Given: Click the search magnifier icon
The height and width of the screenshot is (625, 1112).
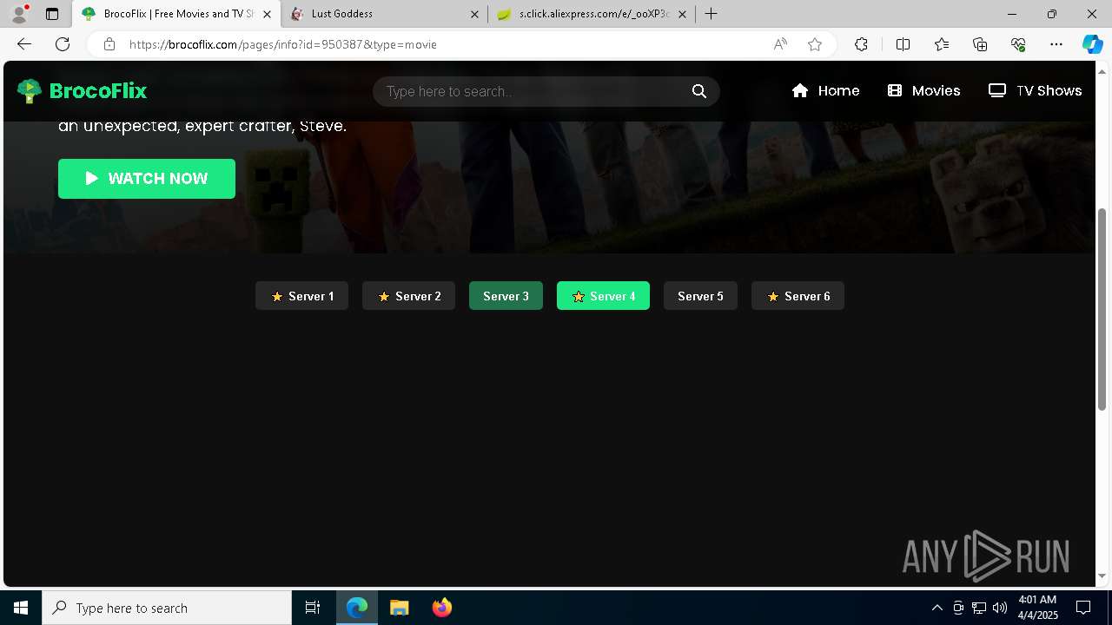Looking at the screenshot, I should [x=699, y=91].
